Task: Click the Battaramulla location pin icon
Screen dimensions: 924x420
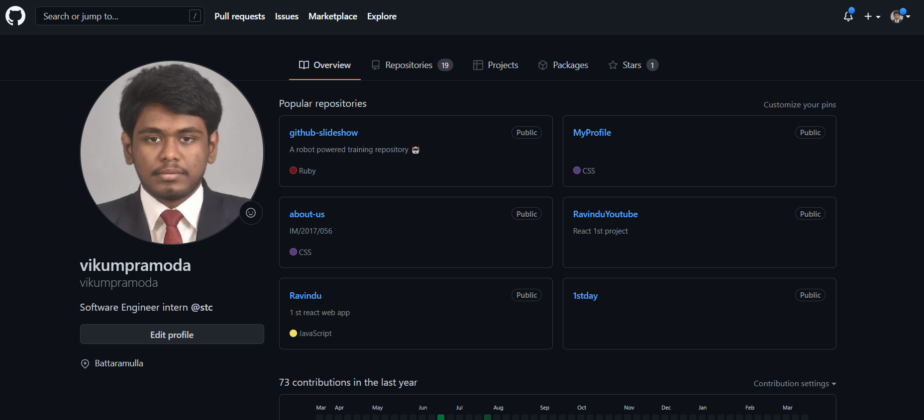Action: pyautogui.click(x=85, y=364)
